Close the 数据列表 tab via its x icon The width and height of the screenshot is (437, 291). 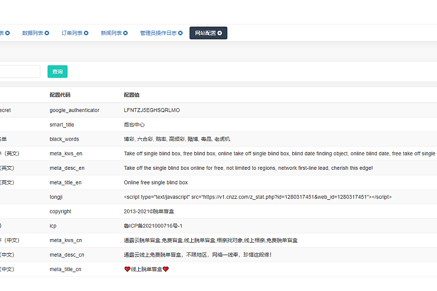[x=47, y=33]
